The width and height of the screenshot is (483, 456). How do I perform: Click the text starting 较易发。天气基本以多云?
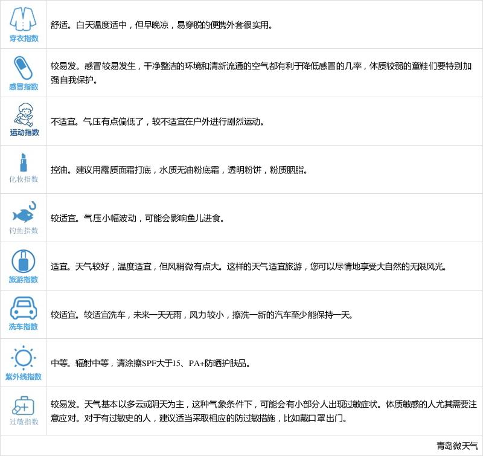point(264,411)
